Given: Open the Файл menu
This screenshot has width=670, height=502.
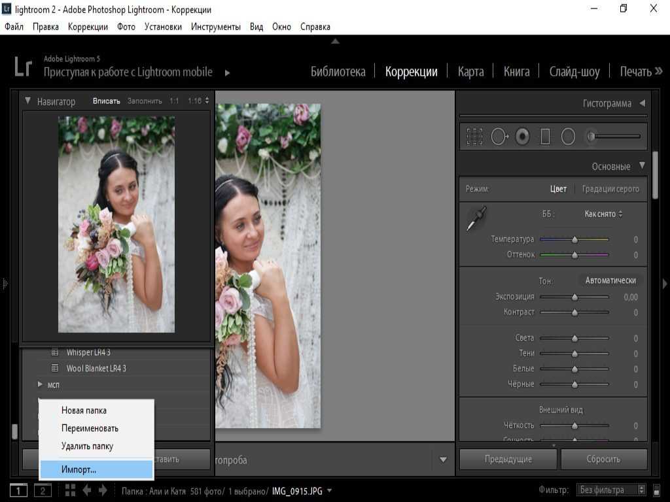Looking at the screenshot, I should [x=14, y=26].
